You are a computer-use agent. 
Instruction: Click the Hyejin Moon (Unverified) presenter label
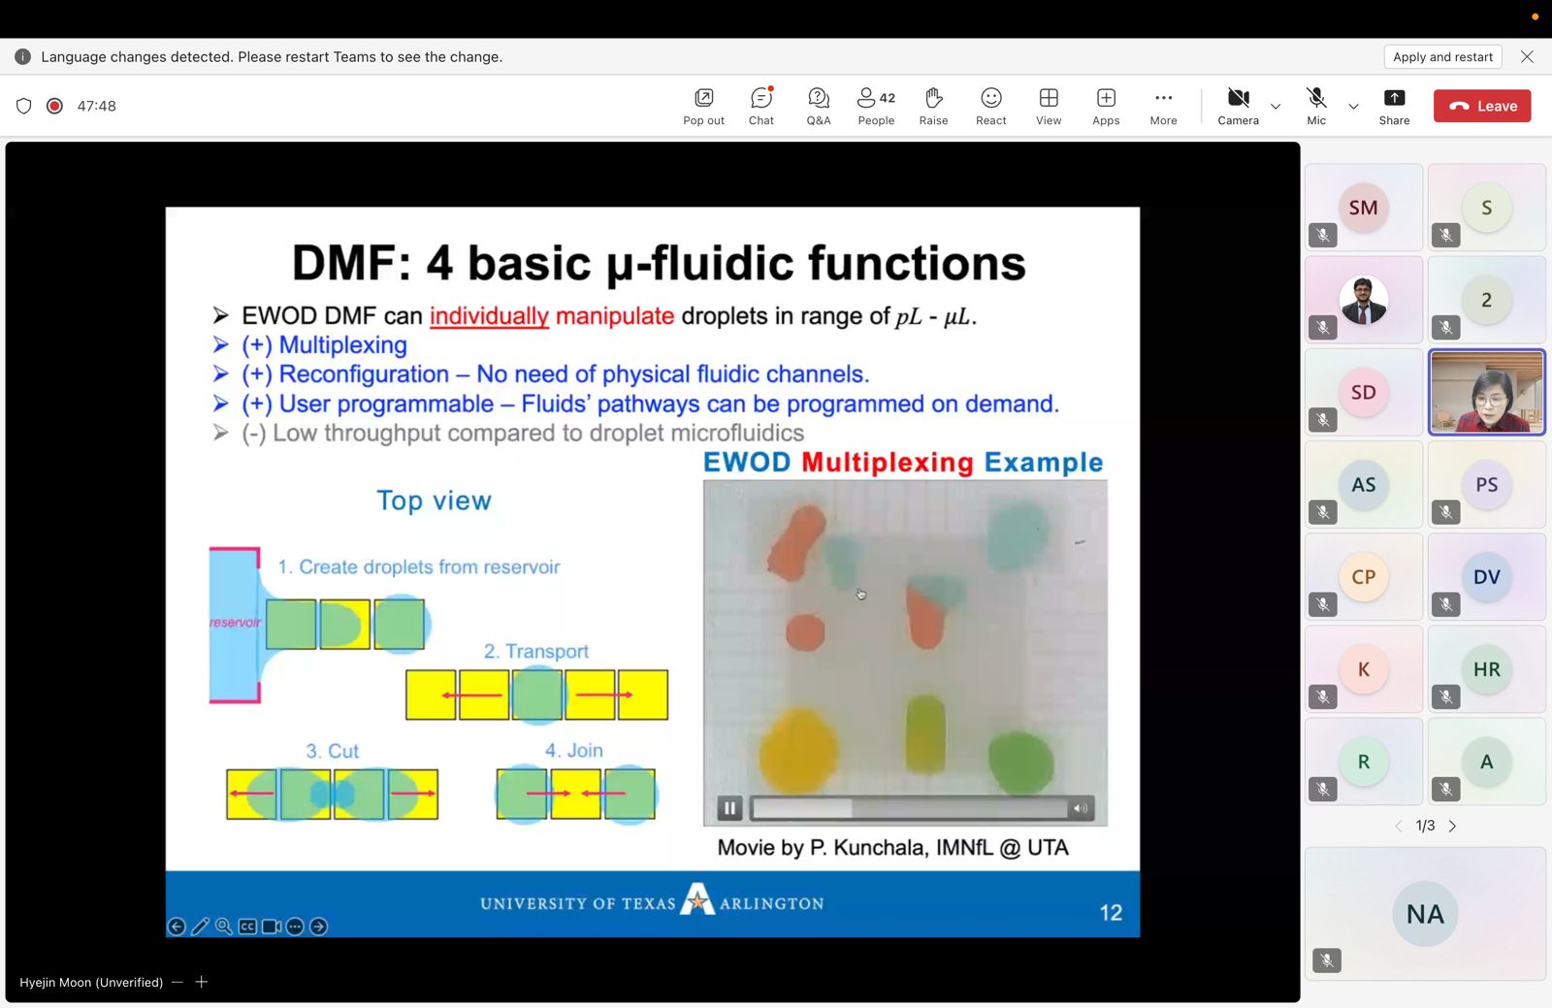click(91, 982)
